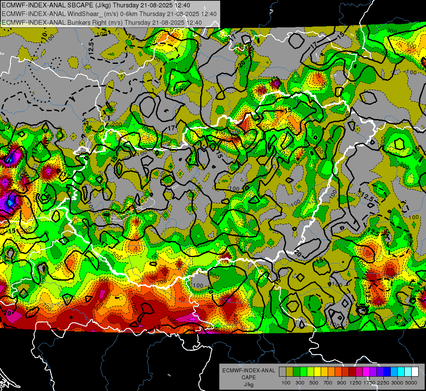
Task: Click the legend tick label 900
Action: click(x=342, y=383)
